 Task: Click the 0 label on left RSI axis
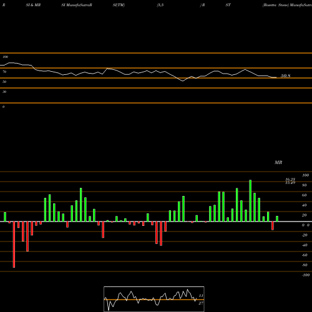[x=3, y=107]
